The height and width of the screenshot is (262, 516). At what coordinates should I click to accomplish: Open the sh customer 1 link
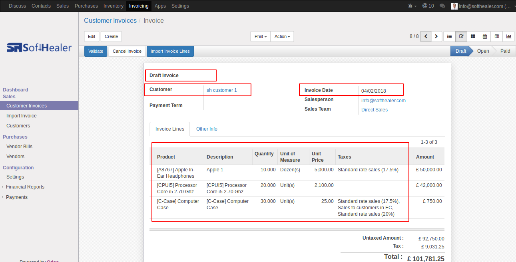(x=222, y=90)
